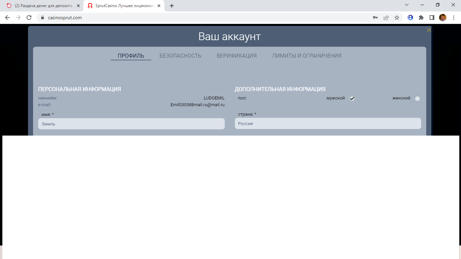This screenshot has height=259, width=461.
Task: Open saved passwords key icon
Action: coord(375,18)
